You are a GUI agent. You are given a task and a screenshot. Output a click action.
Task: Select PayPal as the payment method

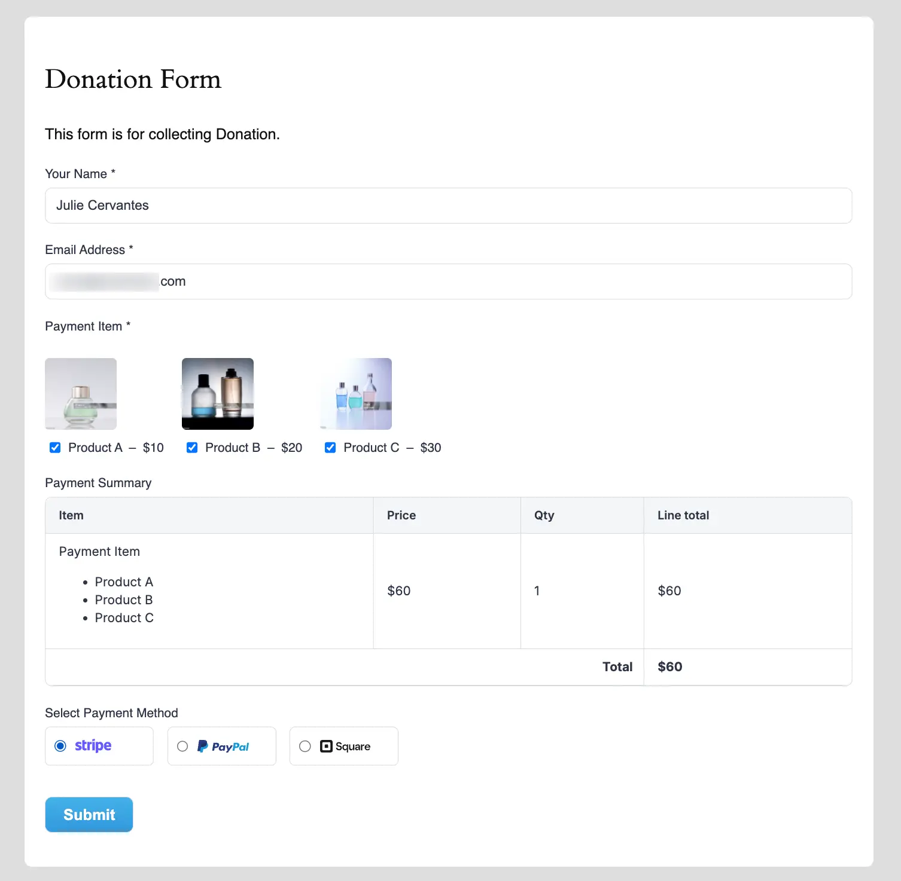point(182,746)
